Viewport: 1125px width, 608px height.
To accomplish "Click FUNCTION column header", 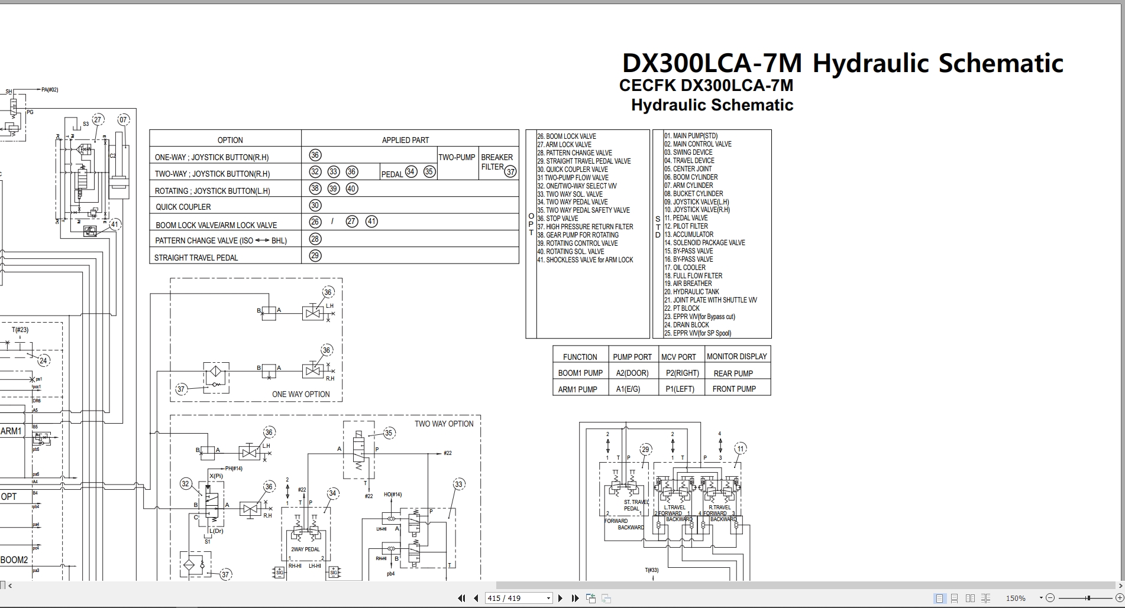I will coord(580,357).
